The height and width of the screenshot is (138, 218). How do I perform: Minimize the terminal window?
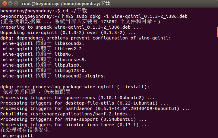click(11, 3)
